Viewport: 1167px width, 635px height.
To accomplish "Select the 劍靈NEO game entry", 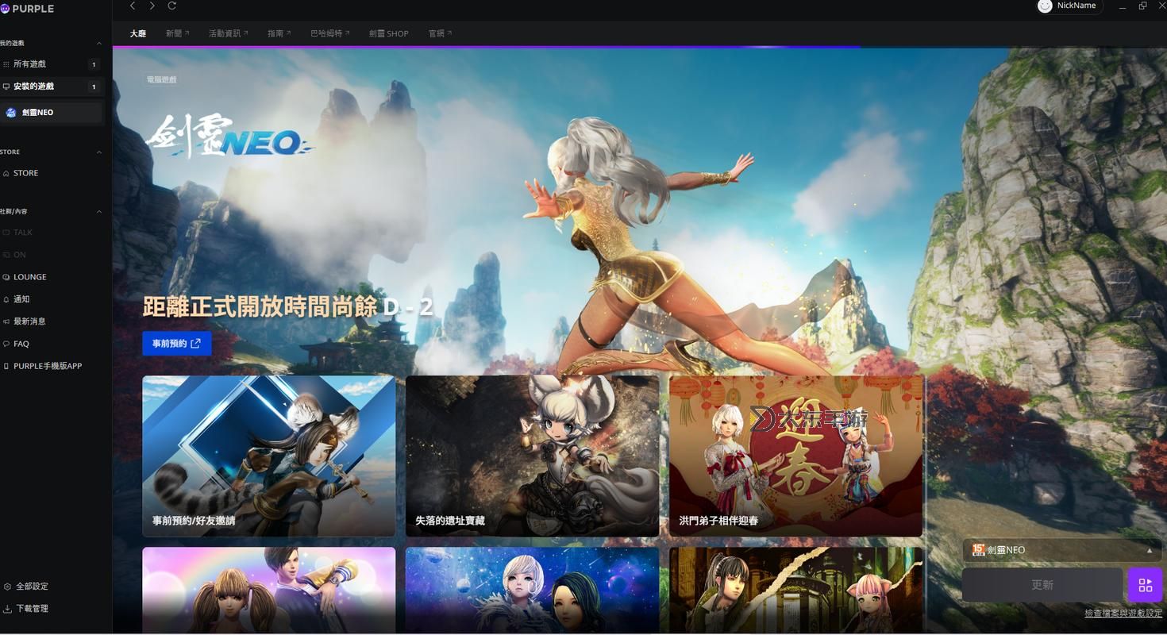I will 51,113.
